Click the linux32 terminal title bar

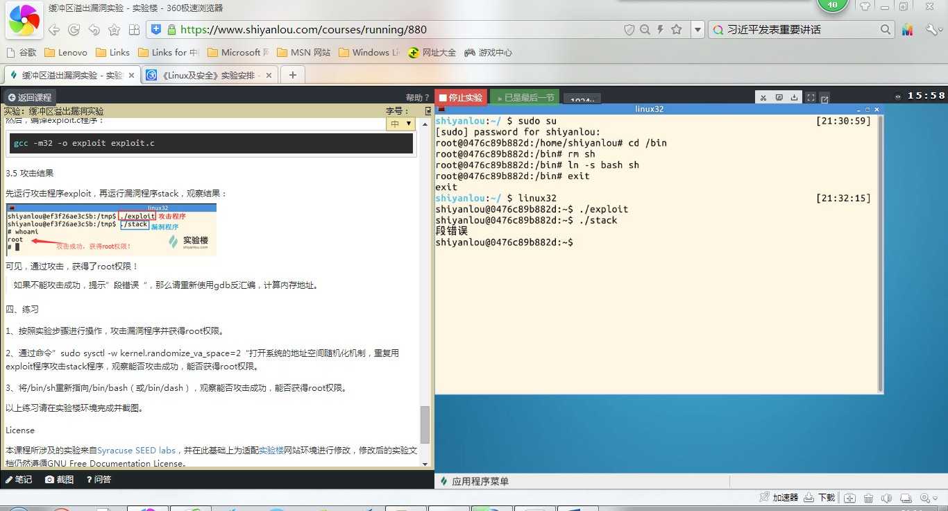coord(659,110)
